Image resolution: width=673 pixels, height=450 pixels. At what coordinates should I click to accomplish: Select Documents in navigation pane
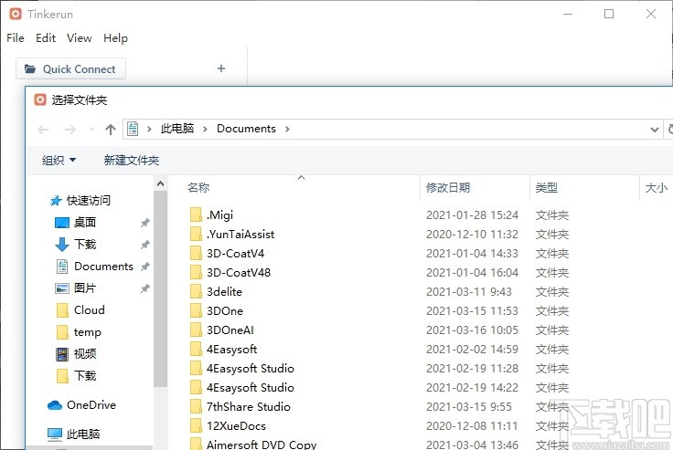point(103,267)
